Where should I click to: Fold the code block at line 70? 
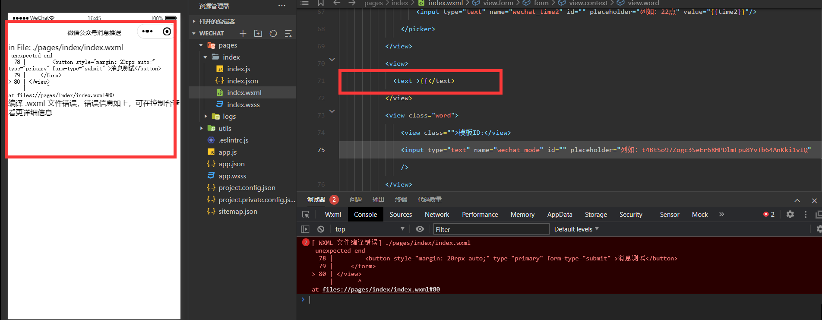pyautogui.click(x=332, y=59)
